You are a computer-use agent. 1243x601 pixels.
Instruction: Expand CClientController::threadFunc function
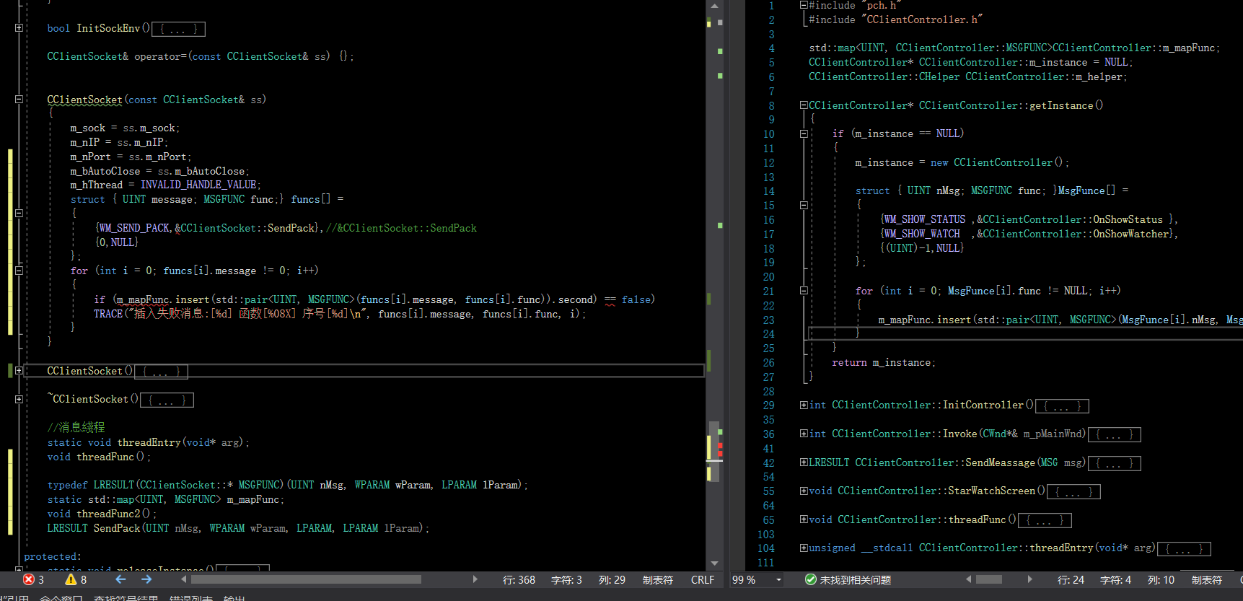tap(804, 519)
